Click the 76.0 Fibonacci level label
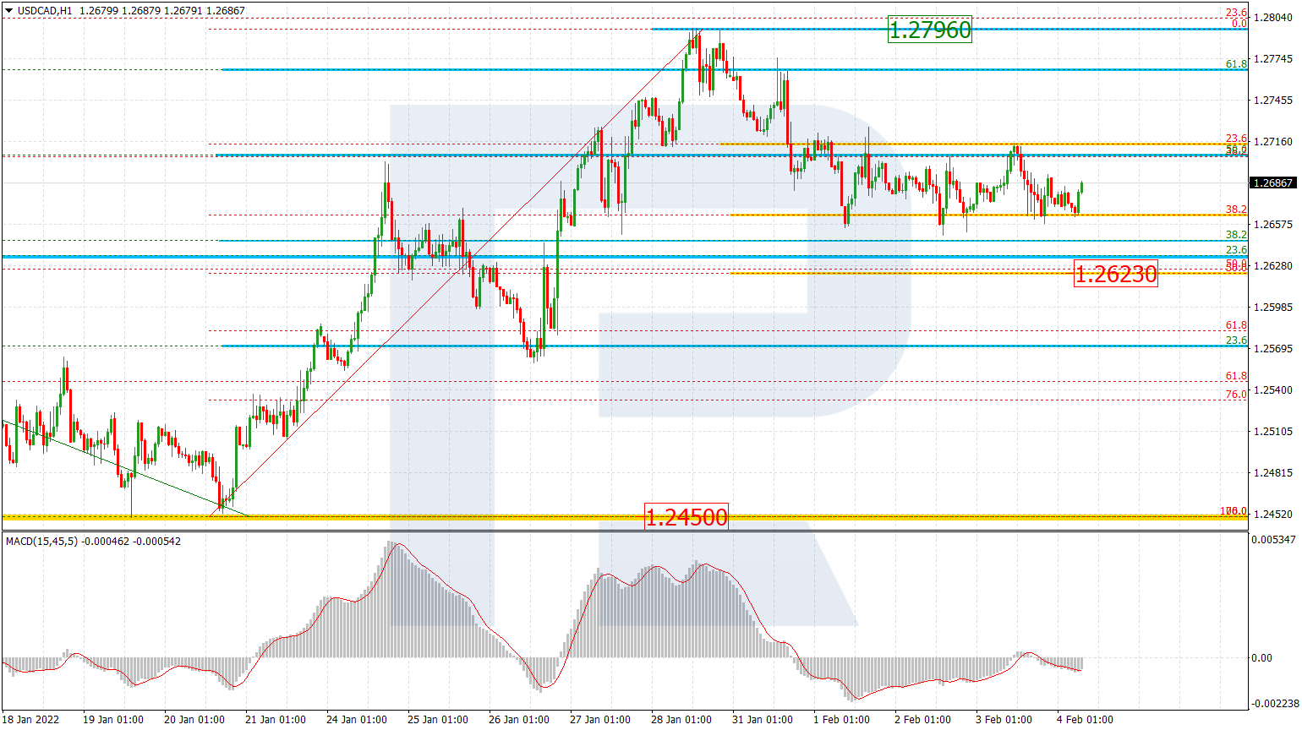This screenshot has width=1302, height=730. [1236, 395]
